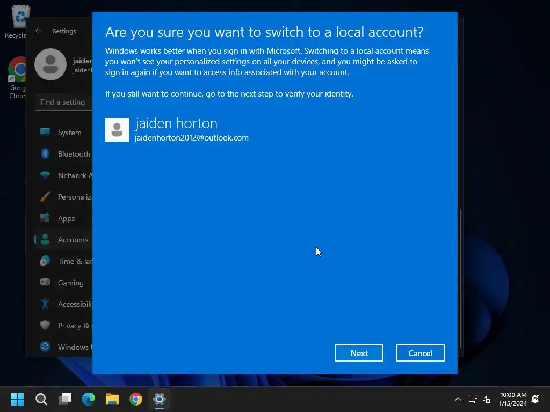Click the dialog title about local account
Screen dimensions: 550x412
coord(264,32)
